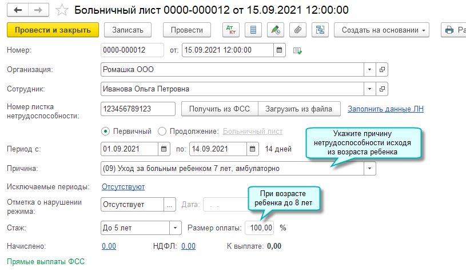The width and height of the screenshot is (466, 271).
Task: Click the disabled Дата field
Action: (226, 205)
